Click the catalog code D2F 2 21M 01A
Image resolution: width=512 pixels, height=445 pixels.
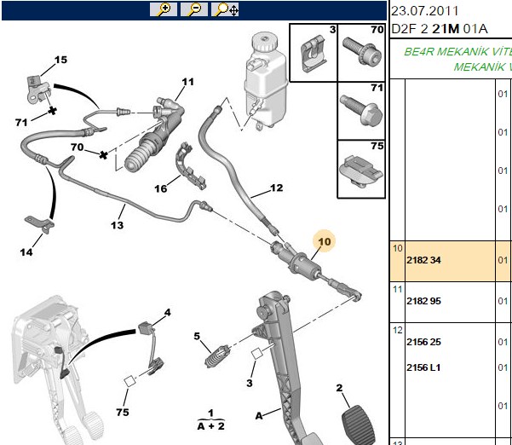point(440,29)
